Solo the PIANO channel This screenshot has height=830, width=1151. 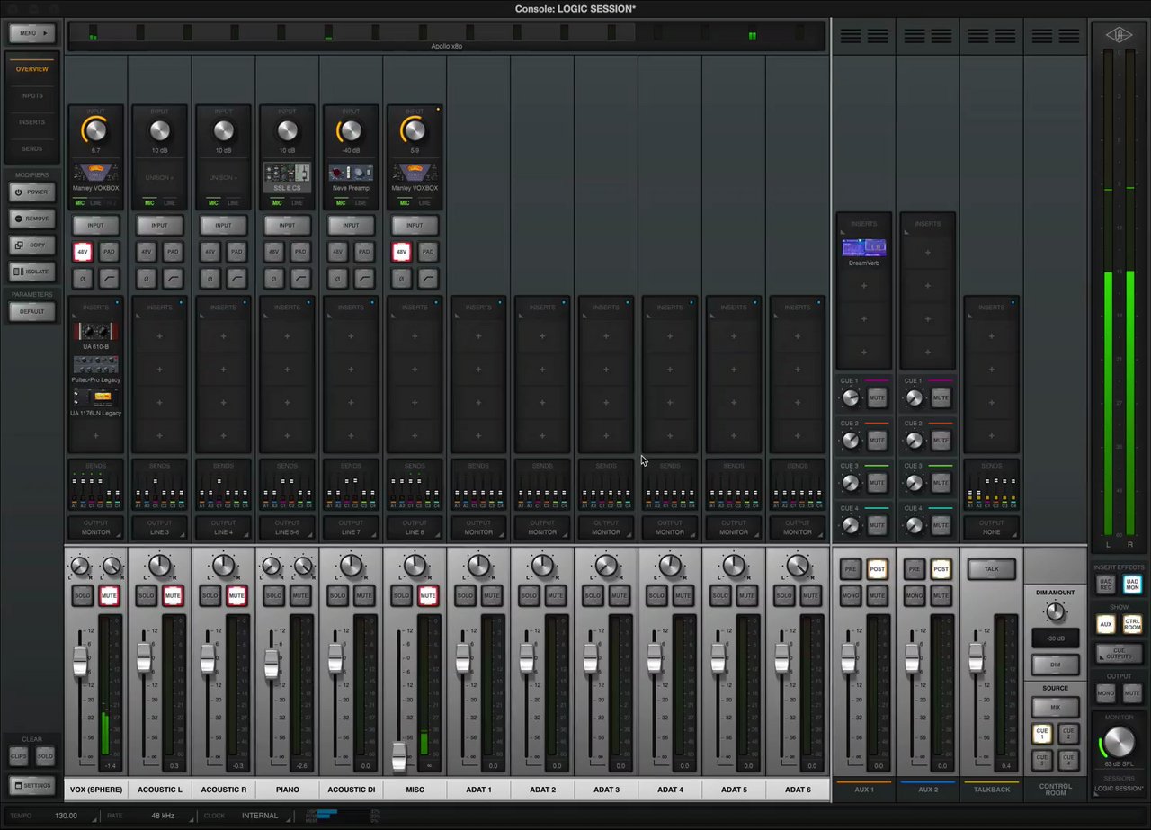pos(273,595)
